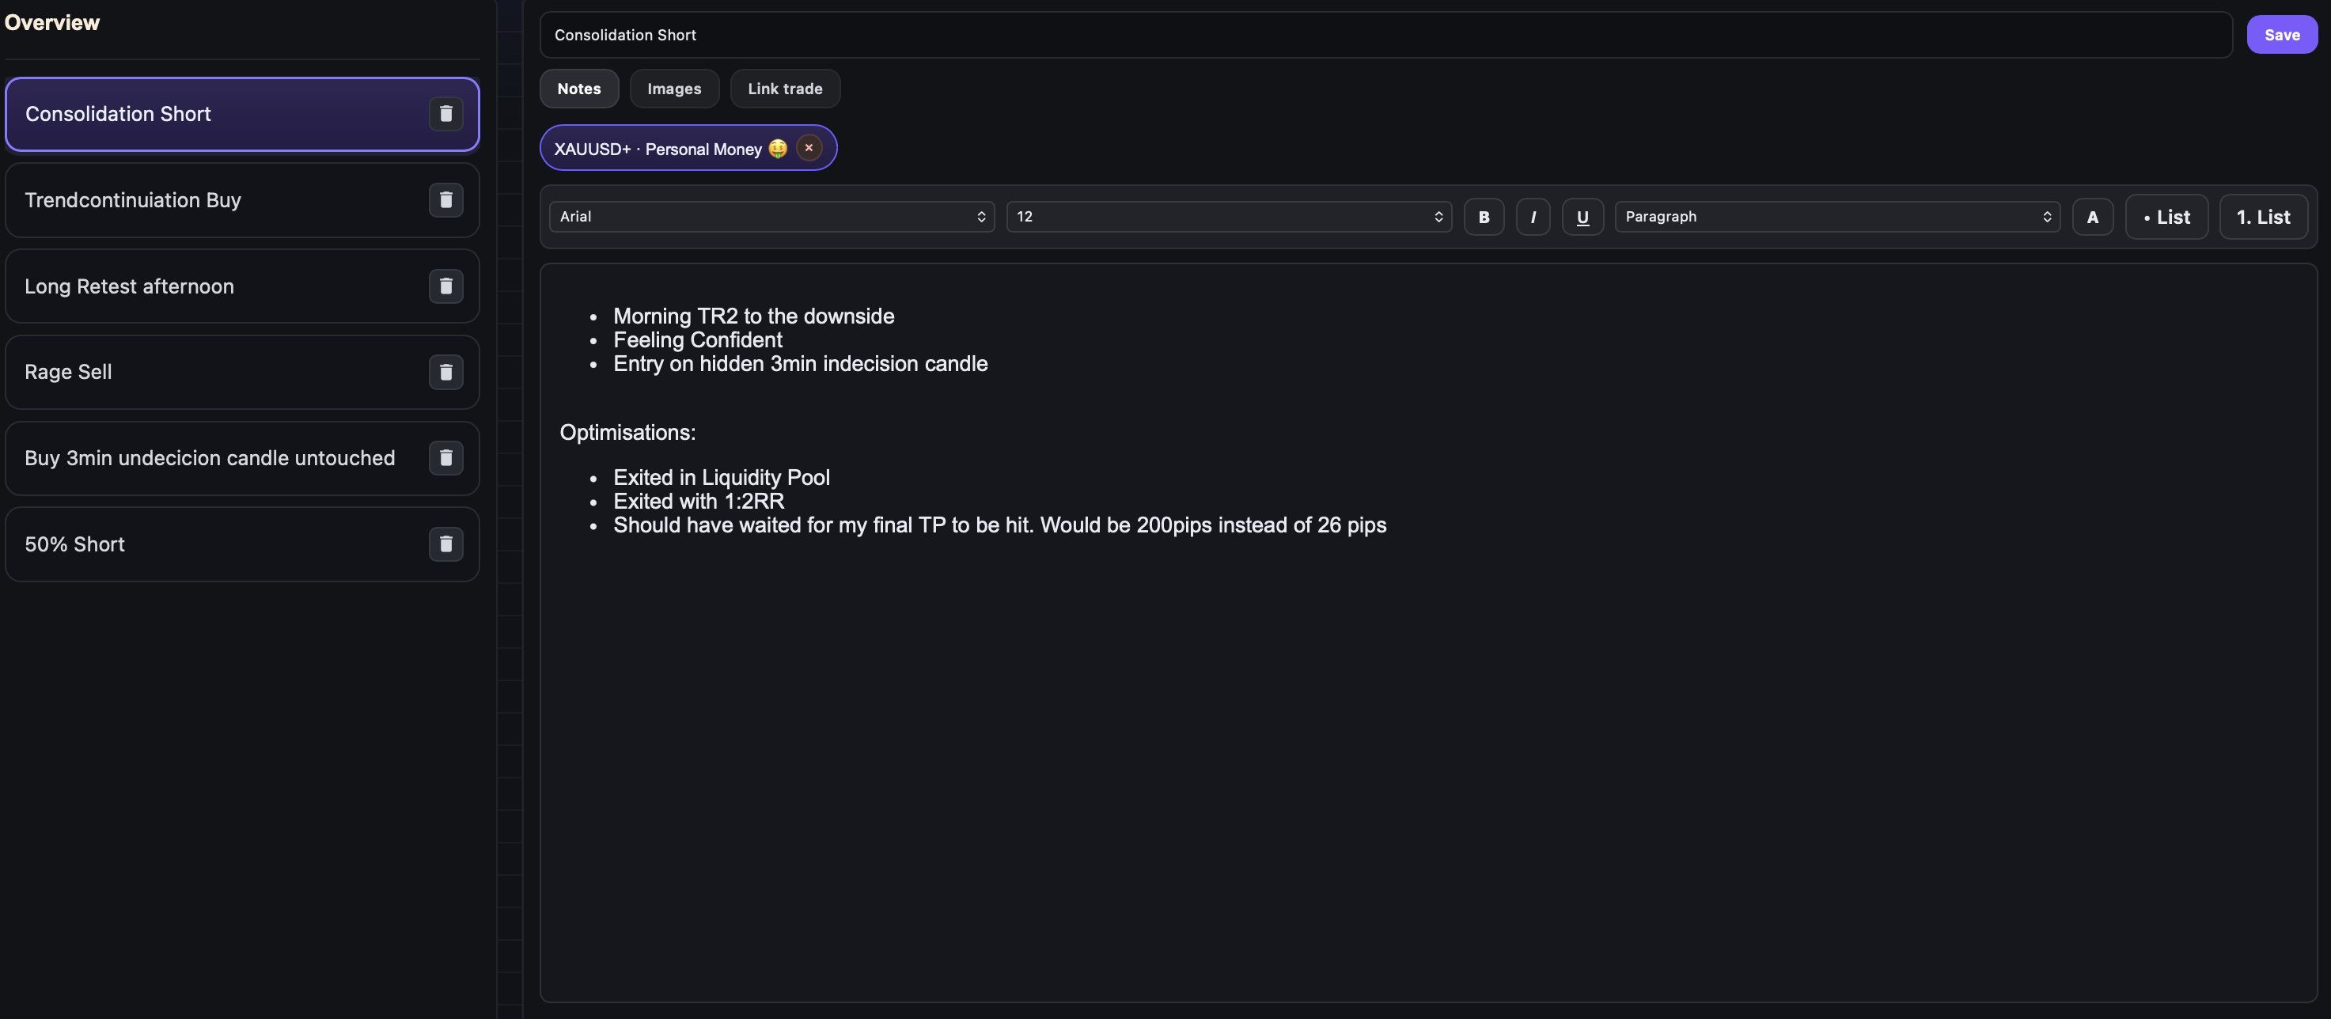The image size is (2331, 1019).
Task: Save the journal entry
Action: pos(2281,34)
